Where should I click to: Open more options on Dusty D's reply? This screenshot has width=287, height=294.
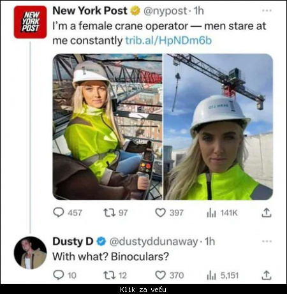pyautogui.click(x=267, y=241)
